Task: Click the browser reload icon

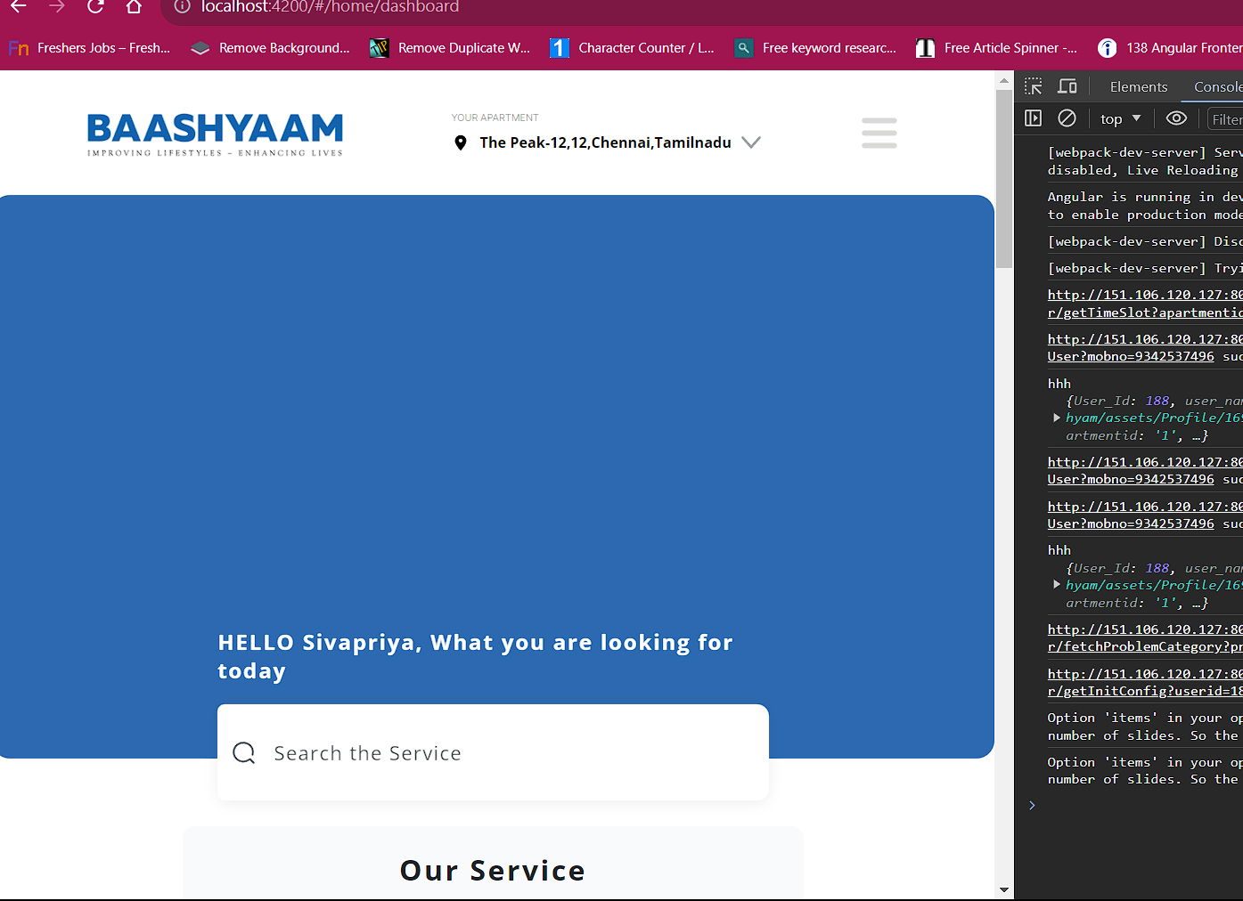Action: [95, 7]
